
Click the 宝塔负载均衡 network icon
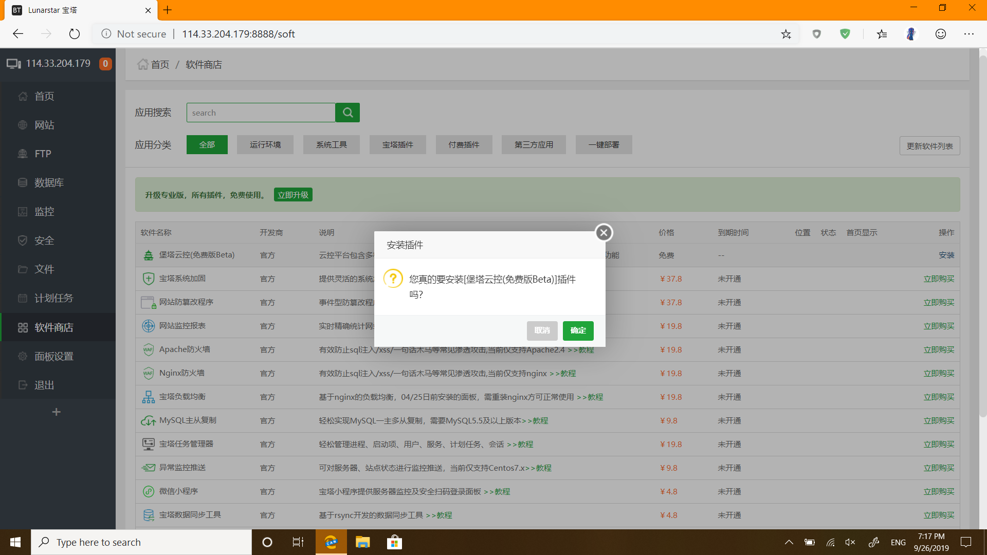[149, 397]
